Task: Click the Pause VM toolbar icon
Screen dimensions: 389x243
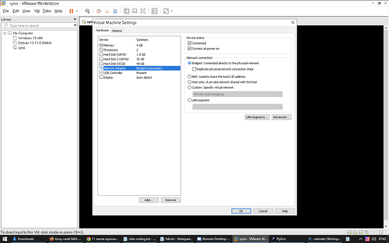Action: [71, 11]
